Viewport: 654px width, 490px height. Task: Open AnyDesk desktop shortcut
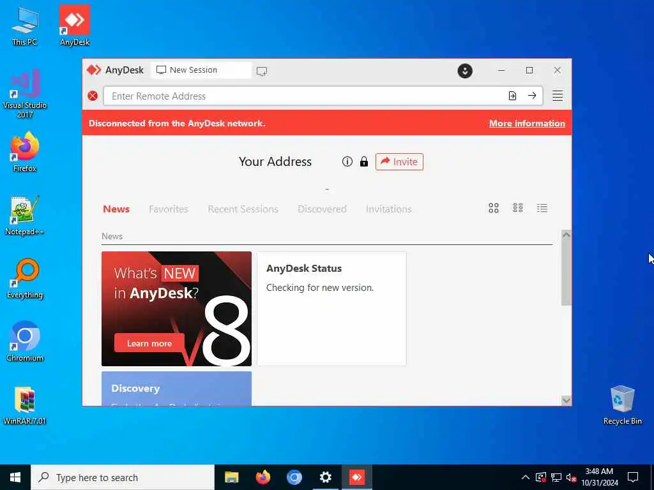click(x=75, y=25)
